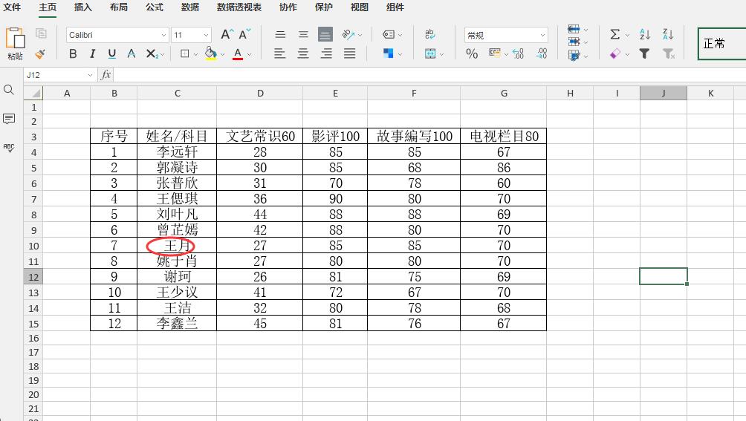Viewport: 746px width, 421px height.
Task: Open the comments panel in sidebar
Action: tap(9, 119)
